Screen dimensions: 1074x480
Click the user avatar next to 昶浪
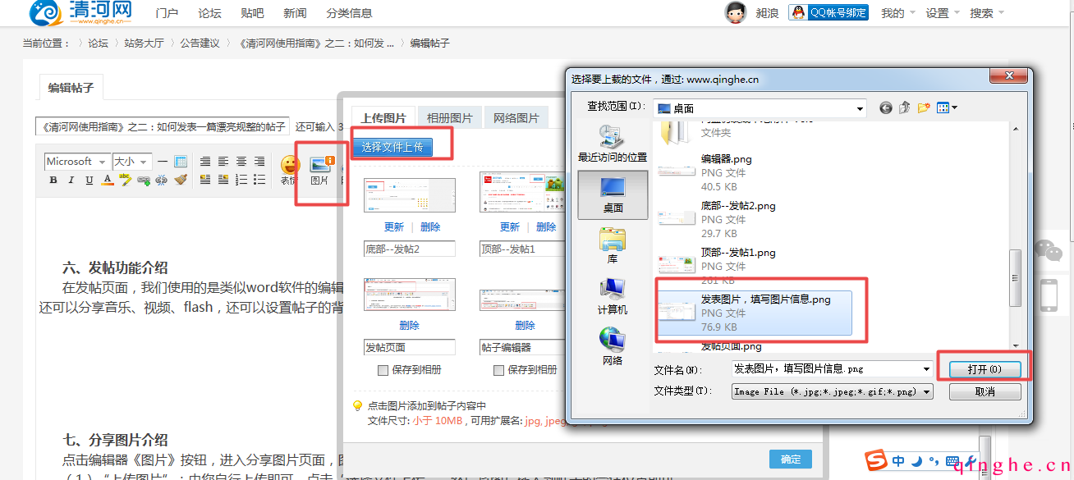(x=736, y=12)
